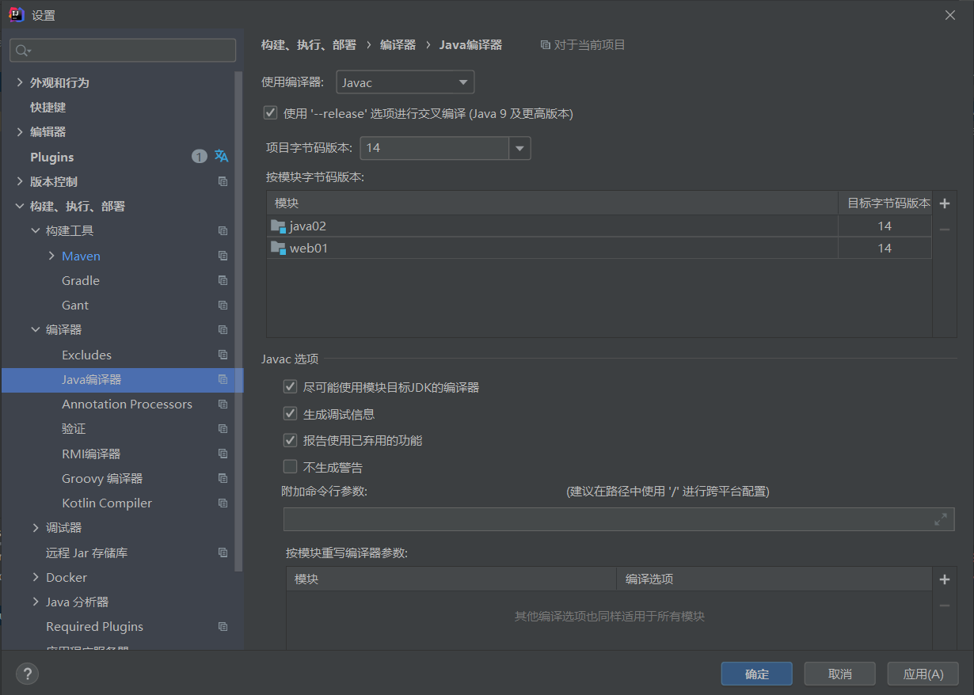Expand the additional command line parameters field
974x695 pixels.
click(940, 519)
